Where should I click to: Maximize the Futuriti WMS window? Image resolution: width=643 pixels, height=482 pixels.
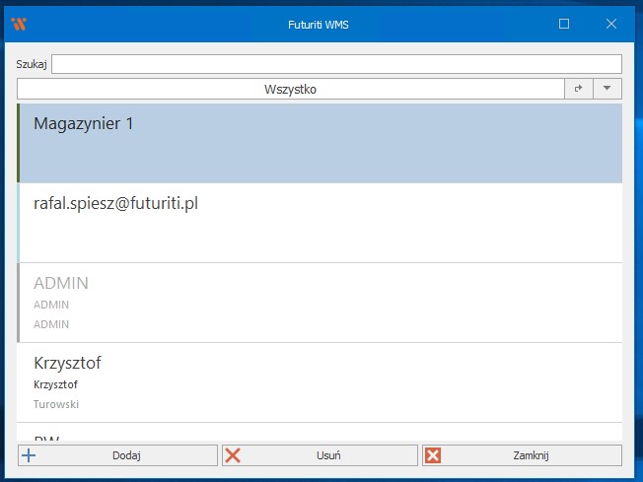click(x=564, y=24)
